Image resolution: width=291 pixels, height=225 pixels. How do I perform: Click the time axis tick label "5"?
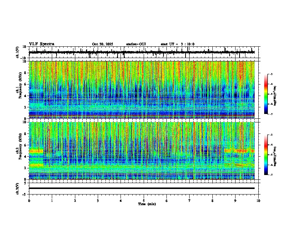[x=144, y=201]
